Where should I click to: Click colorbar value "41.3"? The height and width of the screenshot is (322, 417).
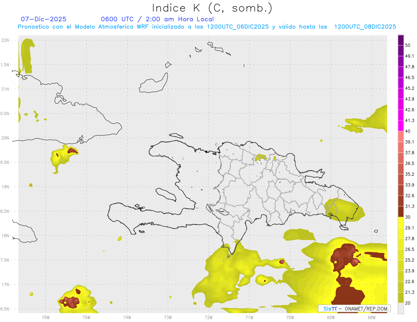410,121
